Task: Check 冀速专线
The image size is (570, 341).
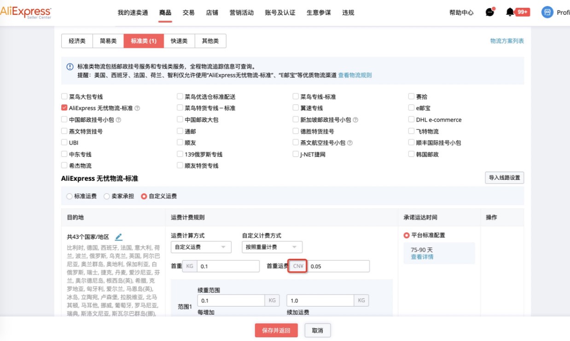Action: point(296,108)
